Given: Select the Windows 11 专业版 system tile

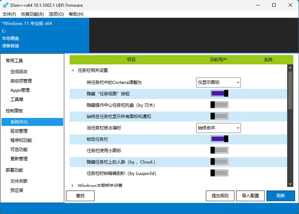Looking at the screenshot, I should coord(45,35).
